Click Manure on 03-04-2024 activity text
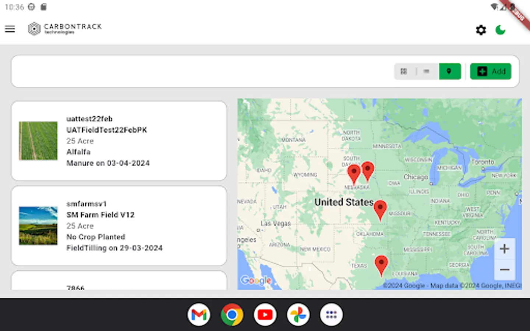530x331 pixels. 108,163
